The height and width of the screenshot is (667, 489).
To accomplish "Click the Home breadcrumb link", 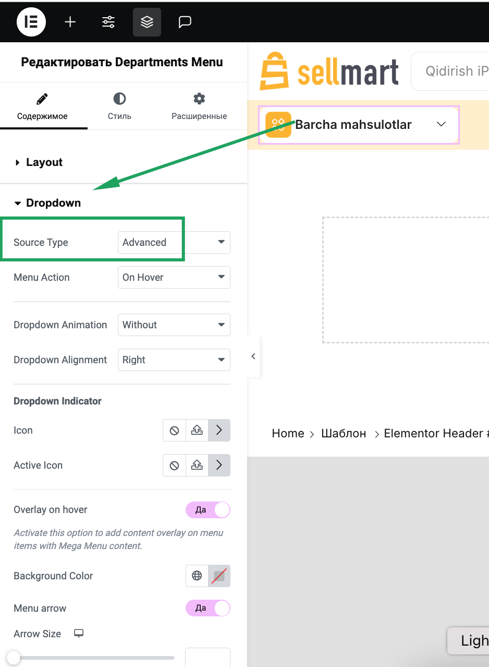I will 288,434.
